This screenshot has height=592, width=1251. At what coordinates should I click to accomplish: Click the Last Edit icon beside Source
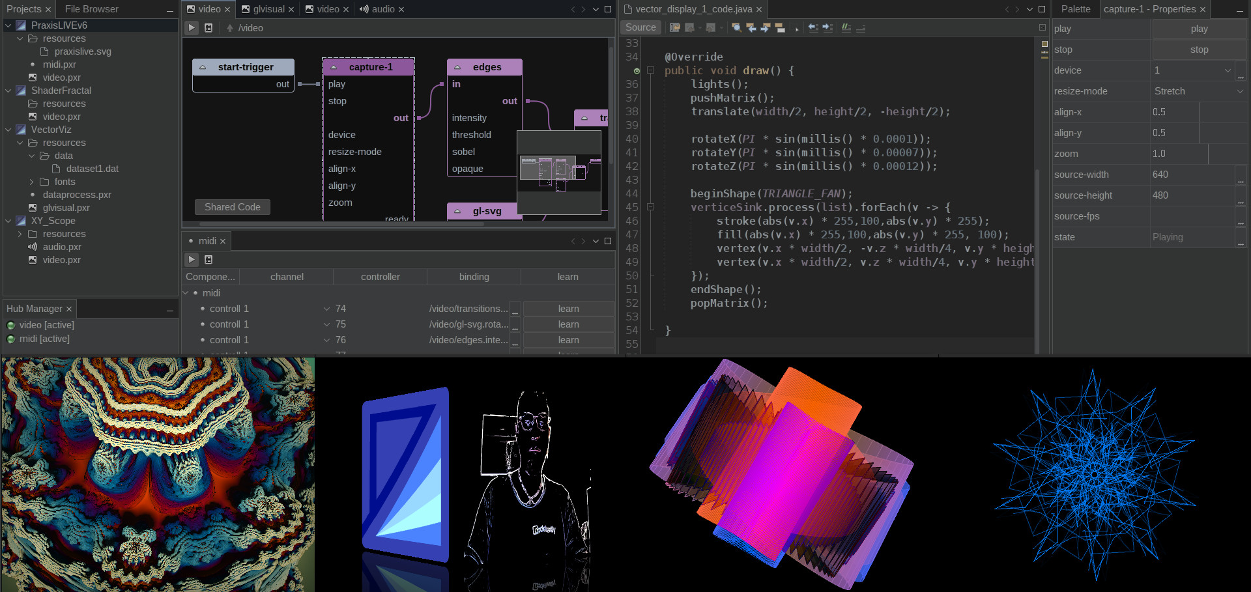click(675, 27)
